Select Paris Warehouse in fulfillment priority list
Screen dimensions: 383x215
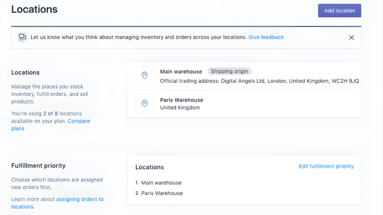163,193
